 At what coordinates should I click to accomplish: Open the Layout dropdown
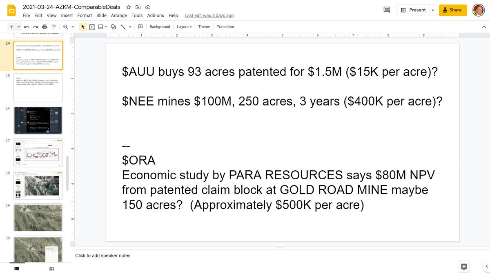(184, 27)
